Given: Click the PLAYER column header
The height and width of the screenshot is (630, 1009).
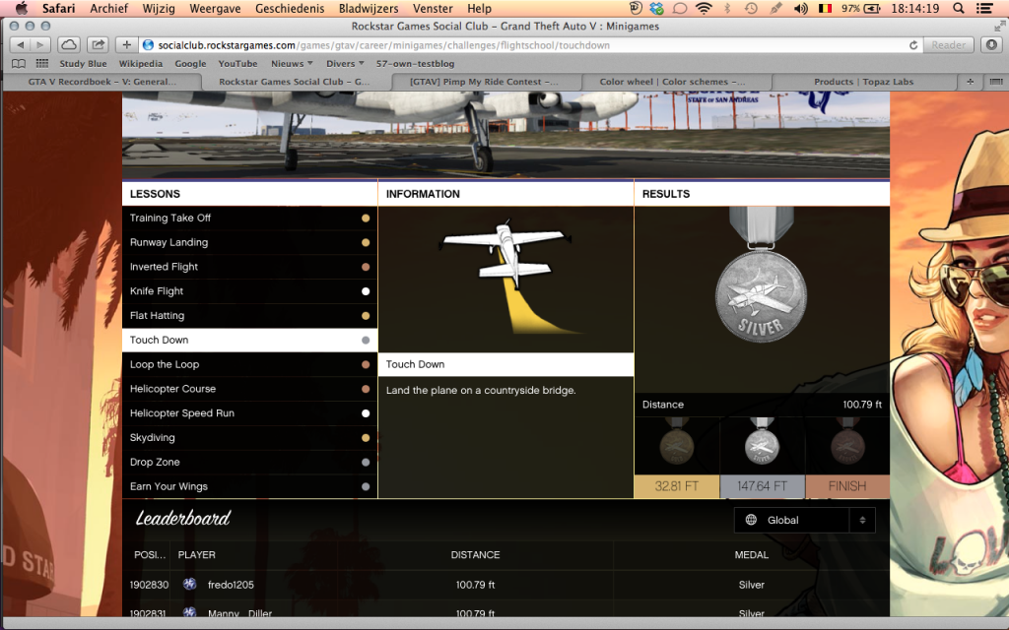Looking at the screenshot, I should 196,555.
